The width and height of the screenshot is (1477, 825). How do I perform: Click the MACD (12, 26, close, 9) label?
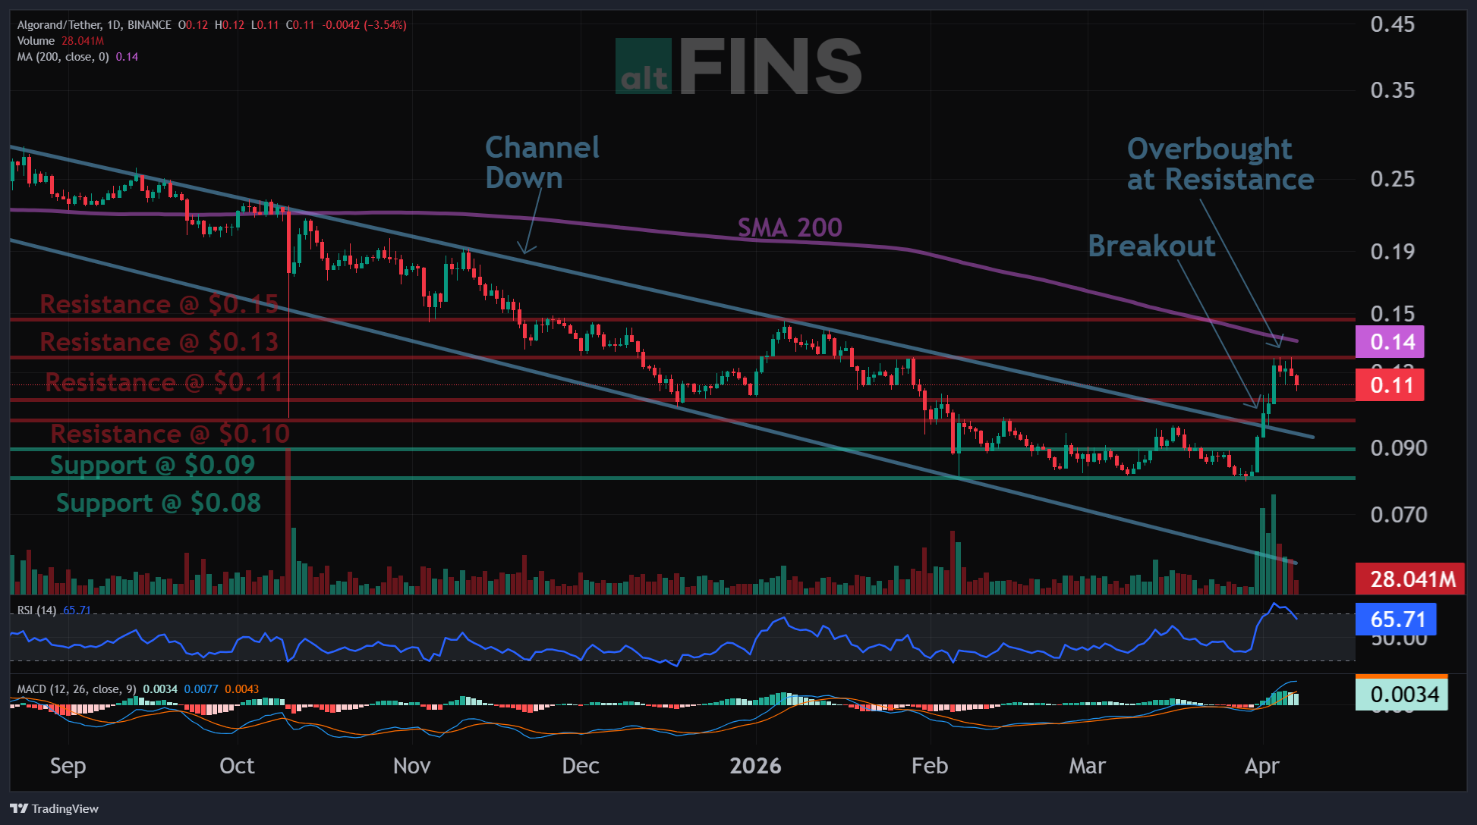77,689
